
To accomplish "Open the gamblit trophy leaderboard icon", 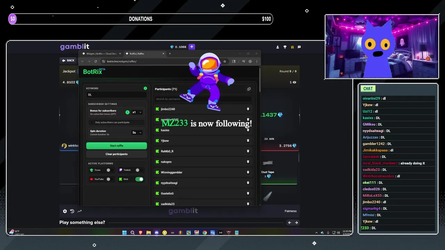I will 285,47.
